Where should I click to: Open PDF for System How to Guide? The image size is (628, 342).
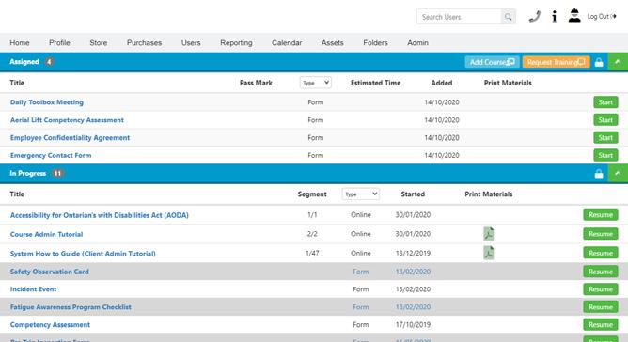(489, 253)
